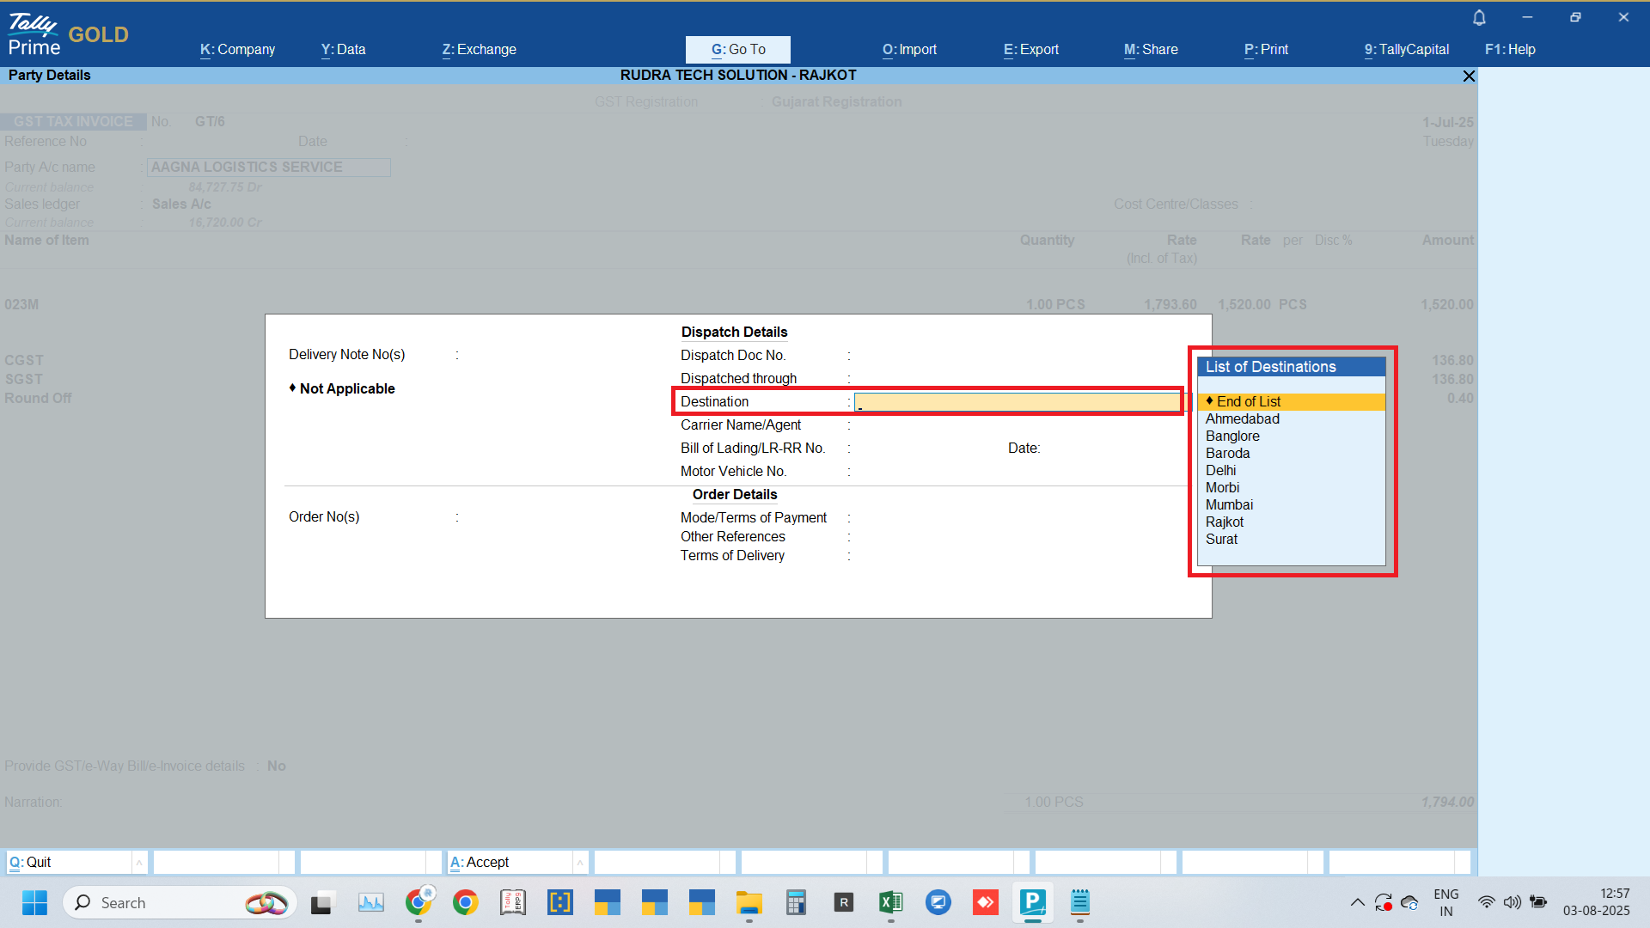This screenshot has height=928, width=1650.
Task: Pick Mumbai as the destination
Action: tap(1229, 504)
